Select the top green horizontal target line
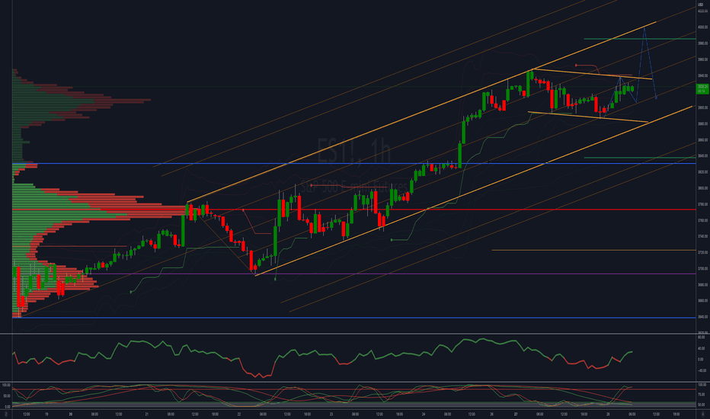Image resolution: width=710 pixels, height=419 pixels. (639, 39)
